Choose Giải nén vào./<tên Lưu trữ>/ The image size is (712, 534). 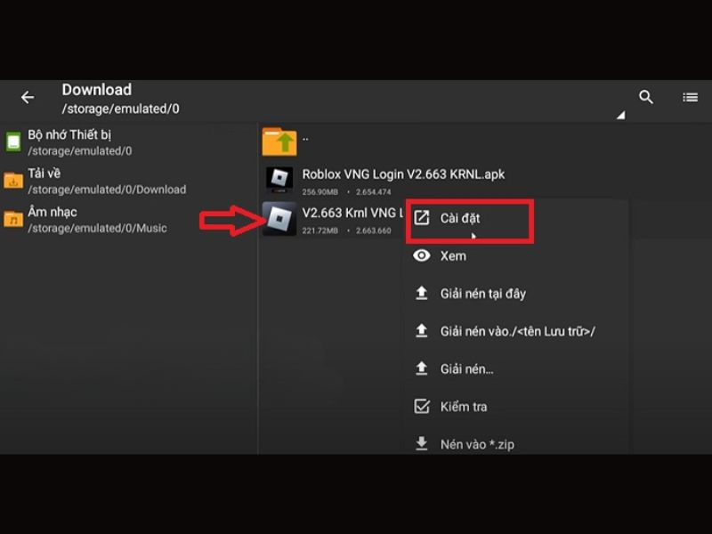(515, 331)
